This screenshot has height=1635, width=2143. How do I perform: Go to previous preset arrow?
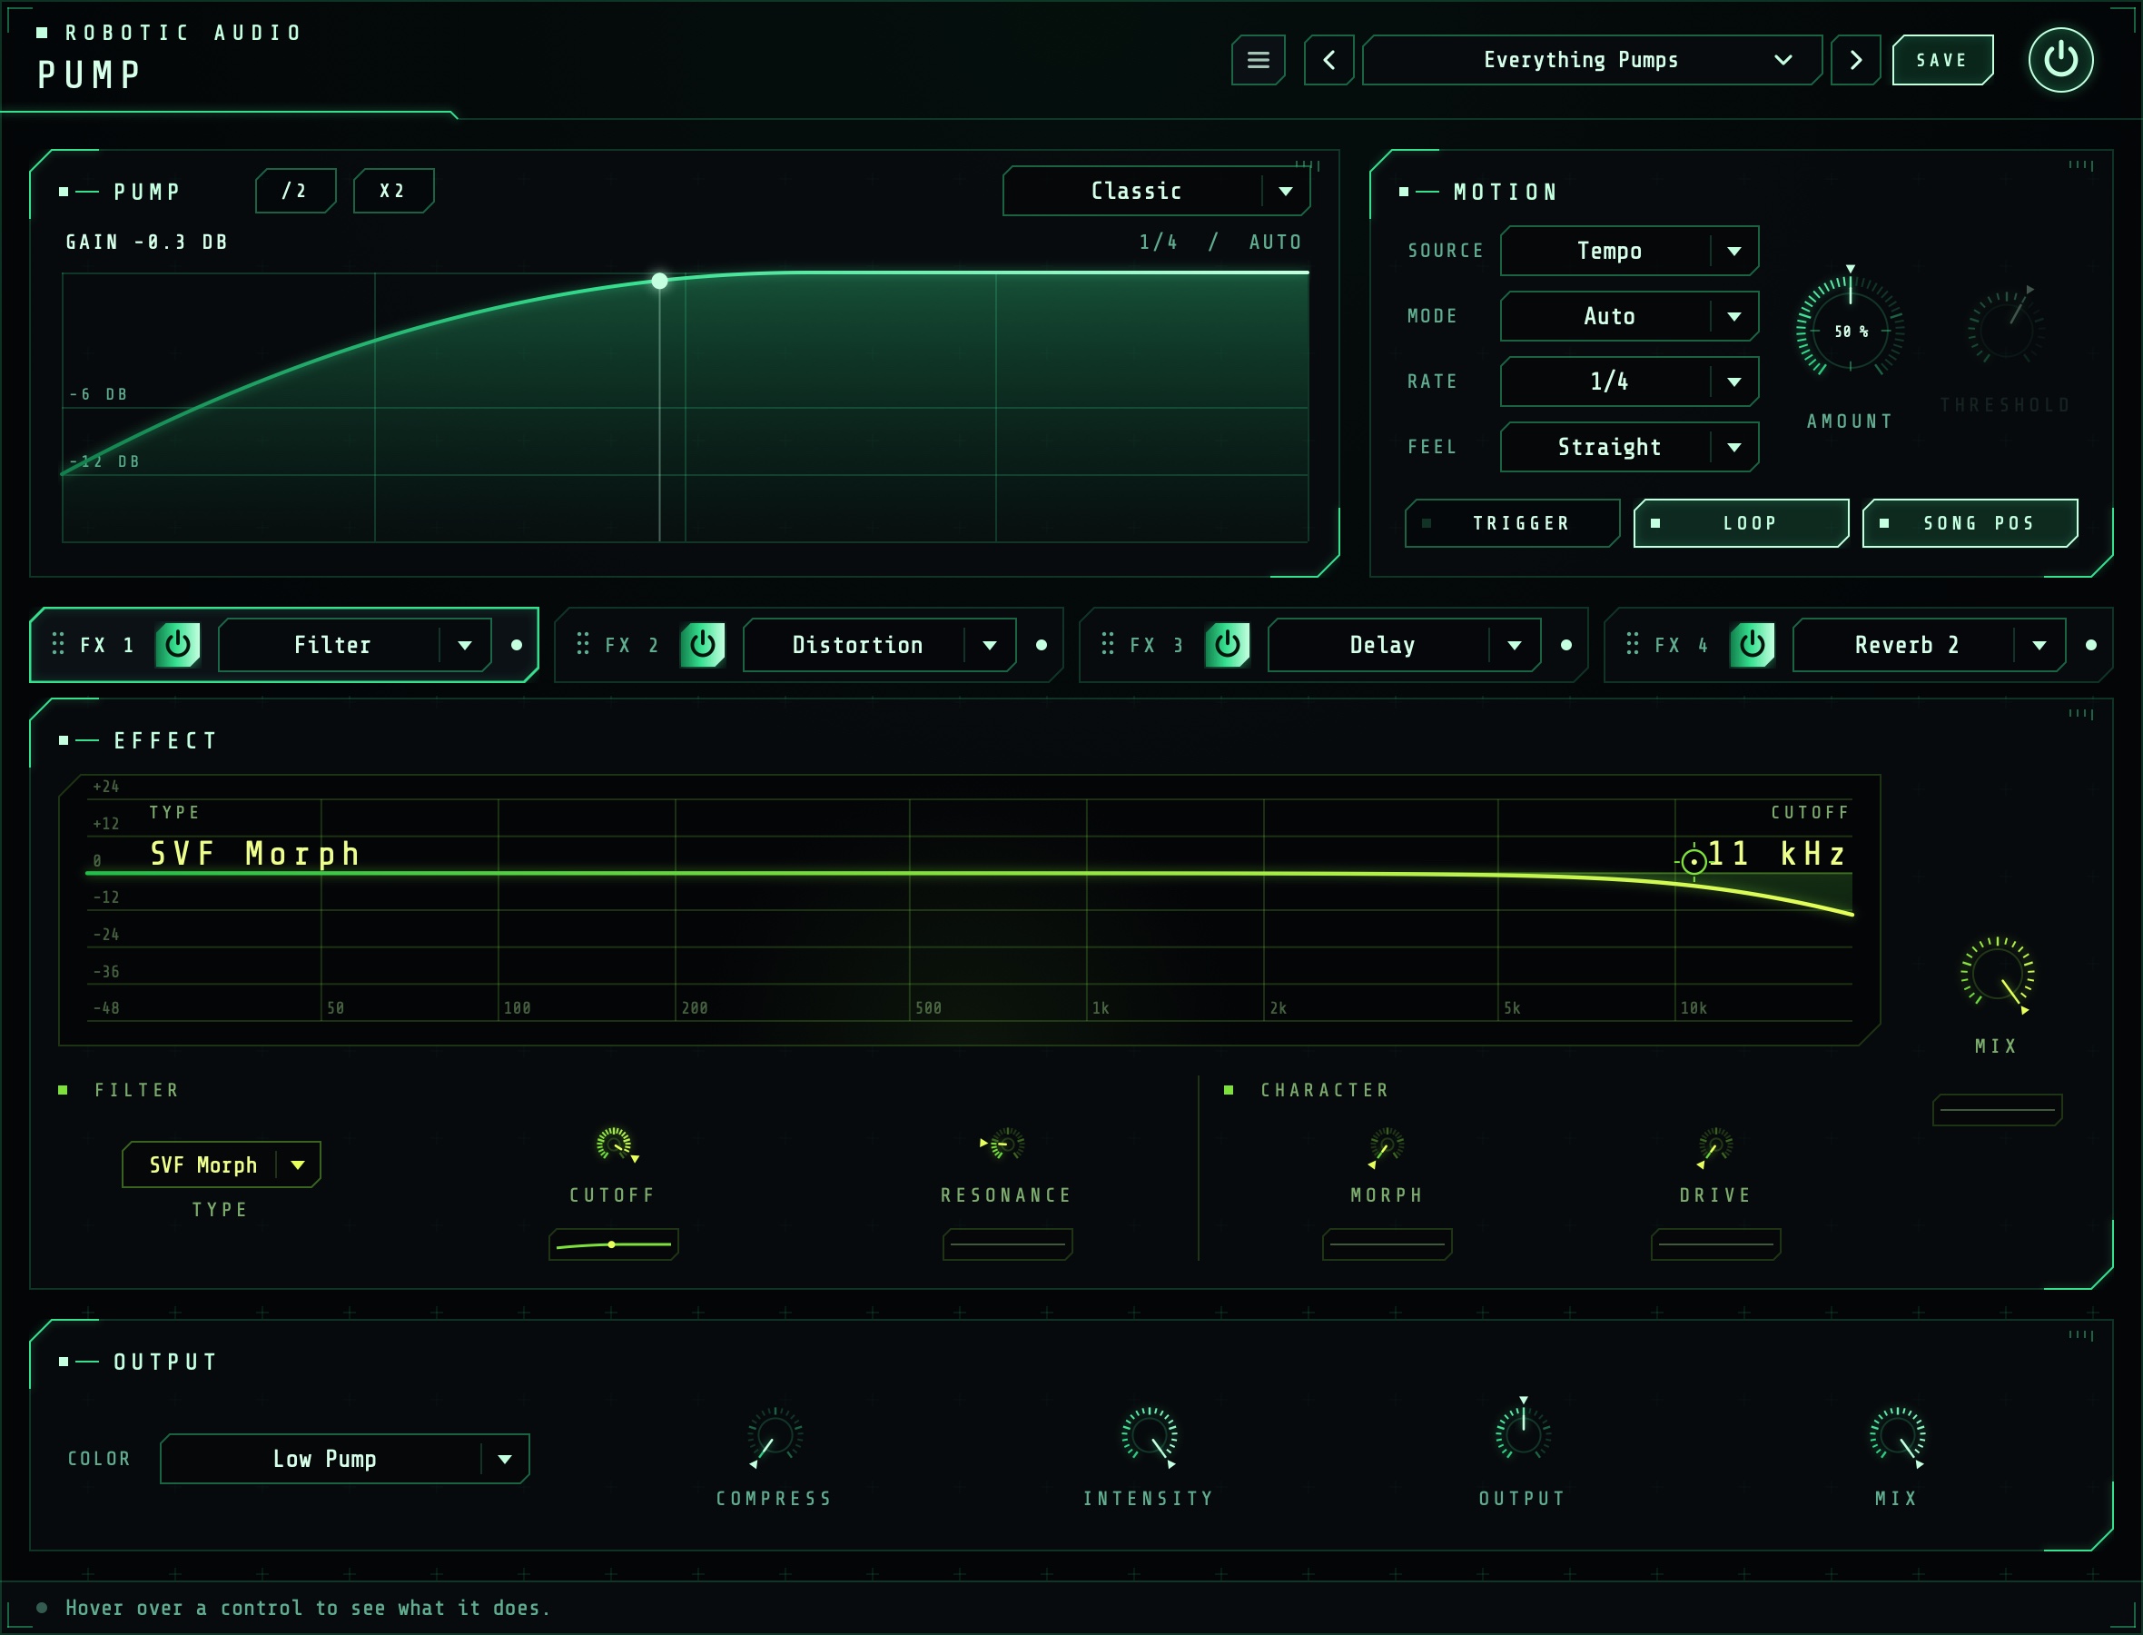[1328, 60]
